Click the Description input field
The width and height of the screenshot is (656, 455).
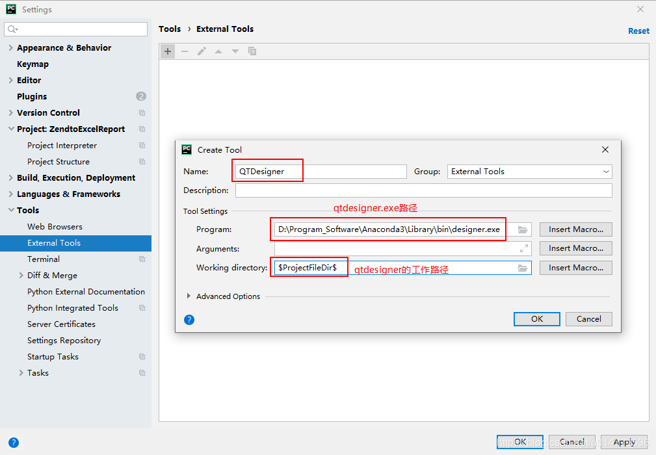click(423, 190)
